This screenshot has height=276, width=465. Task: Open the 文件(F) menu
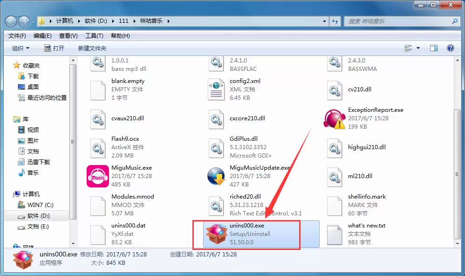17,36
